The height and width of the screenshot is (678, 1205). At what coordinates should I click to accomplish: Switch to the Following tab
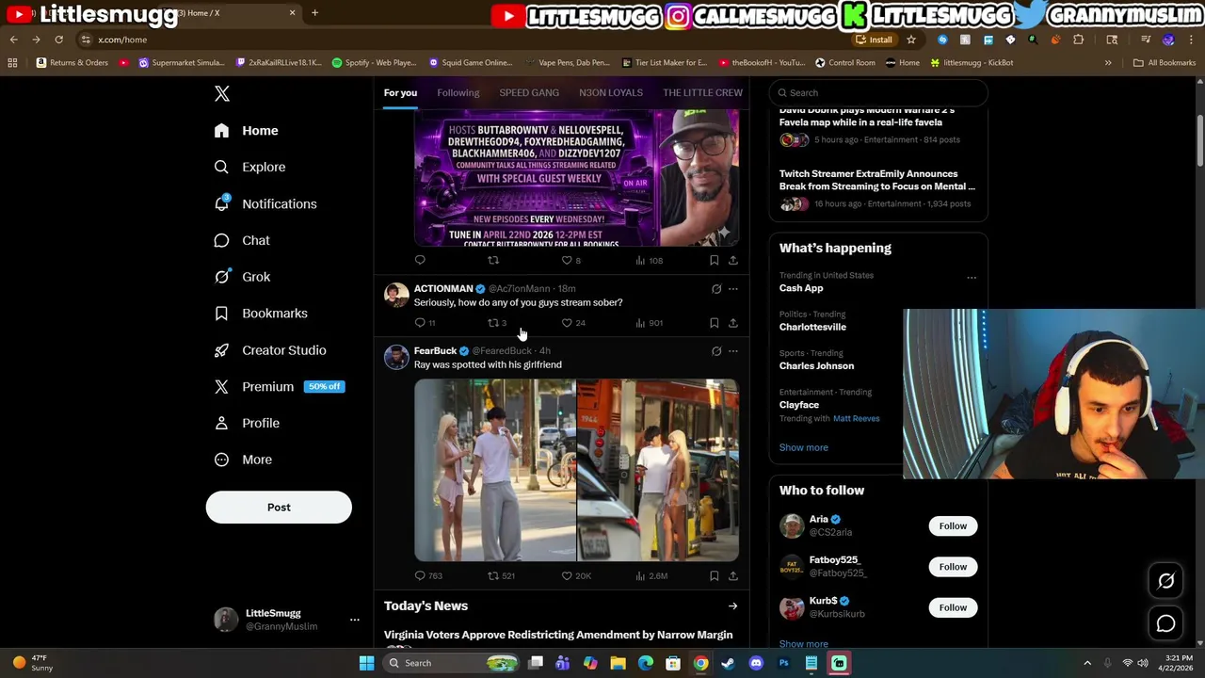(x=458, y=92)
